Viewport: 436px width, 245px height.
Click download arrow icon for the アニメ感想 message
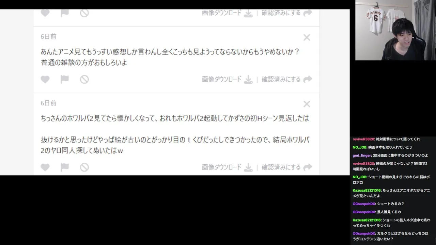[249, 80]
